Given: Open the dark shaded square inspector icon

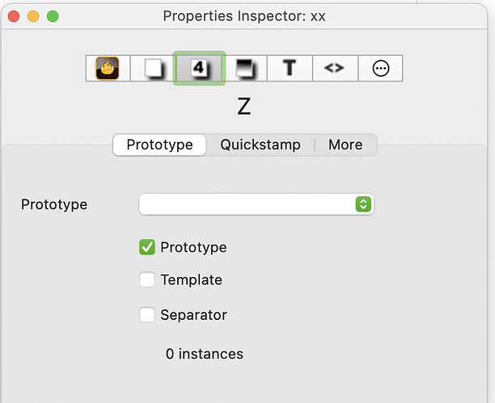Looking at the screenshot, I should click(243, 68).
